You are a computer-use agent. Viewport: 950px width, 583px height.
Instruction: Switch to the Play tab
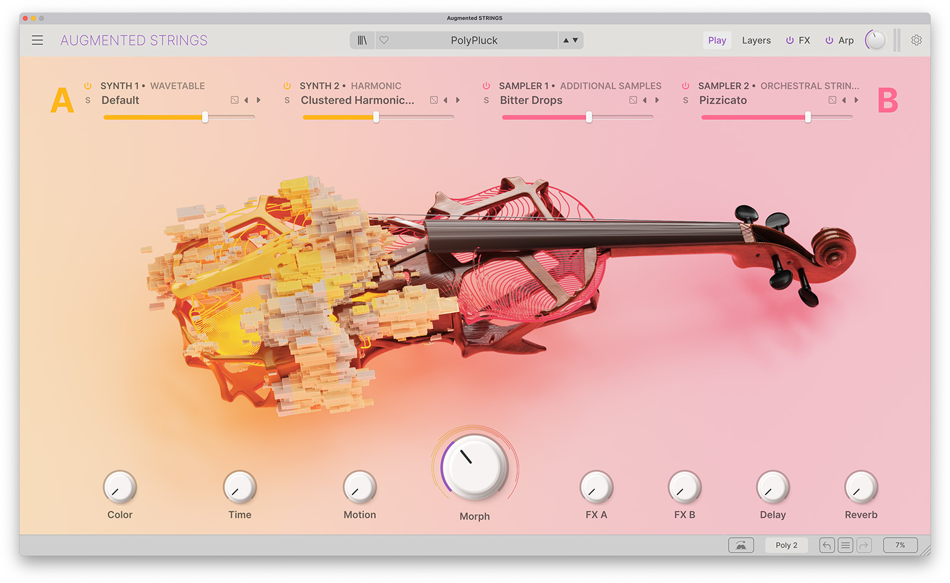pos(717,40)
